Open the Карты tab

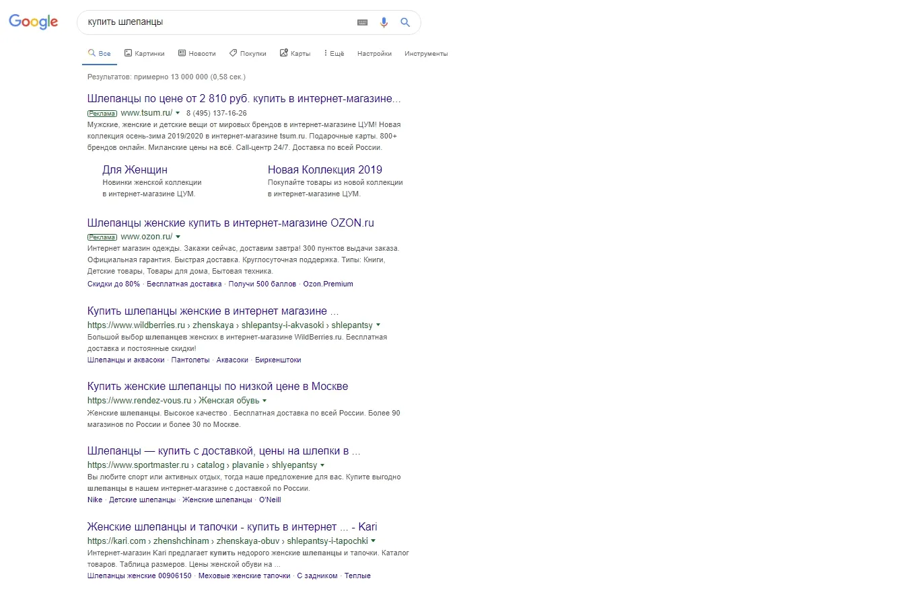click(x=295, y=53)
